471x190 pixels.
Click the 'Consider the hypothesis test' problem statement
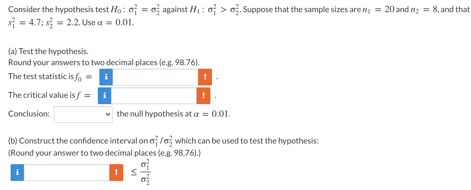tap(59, 9)
